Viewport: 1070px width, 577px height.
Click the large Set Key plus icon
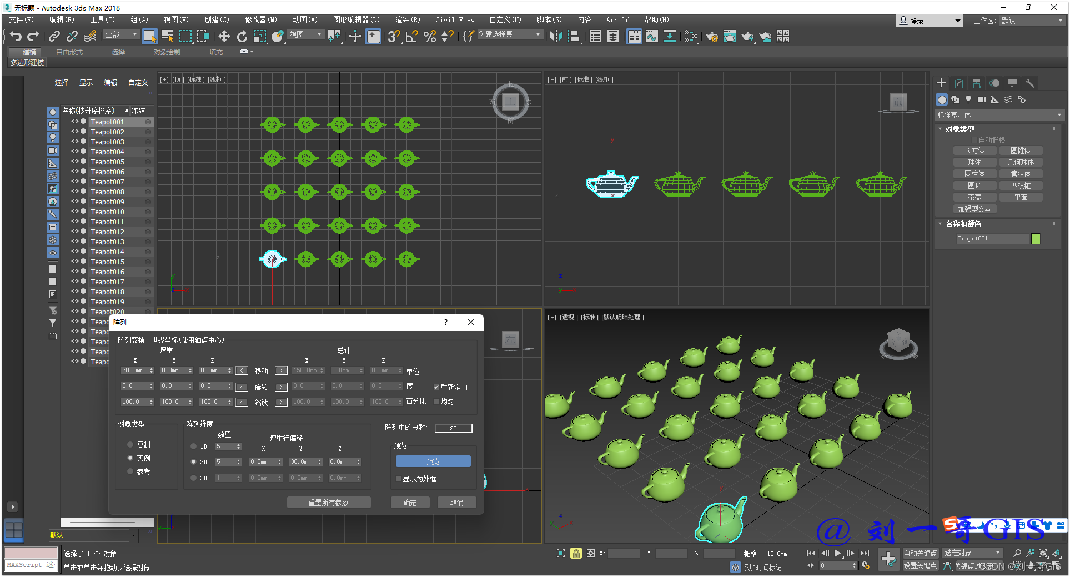point(888,559)
